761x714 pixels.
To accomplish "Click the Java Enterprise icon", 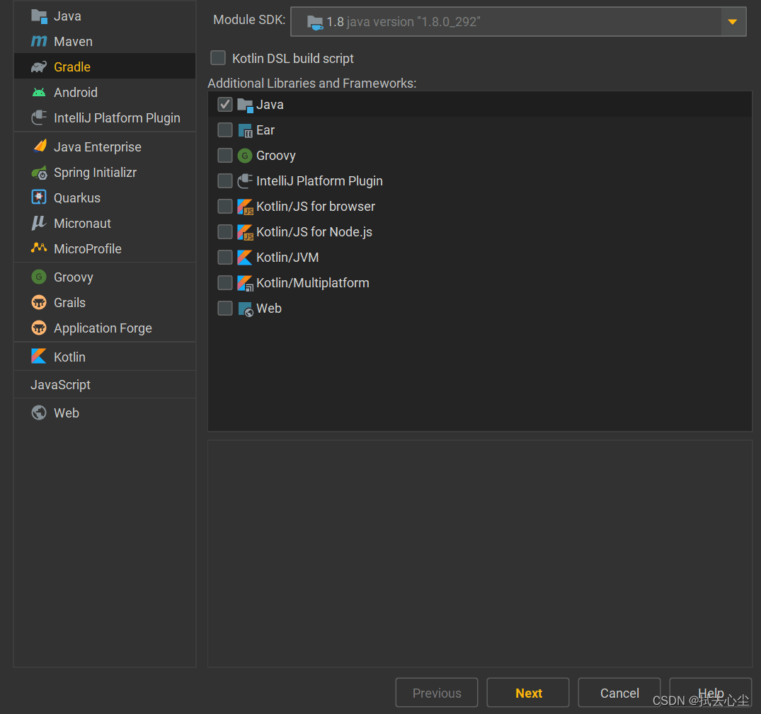I will [39, 146].
